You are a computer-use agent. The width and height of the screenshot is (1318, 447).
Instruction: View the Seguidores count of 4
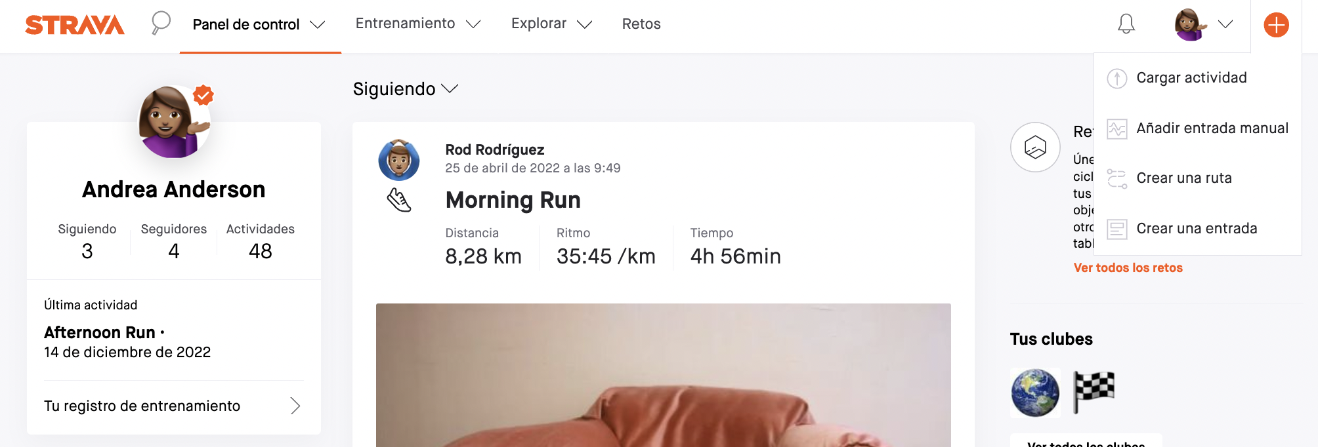tap(174, 252)
